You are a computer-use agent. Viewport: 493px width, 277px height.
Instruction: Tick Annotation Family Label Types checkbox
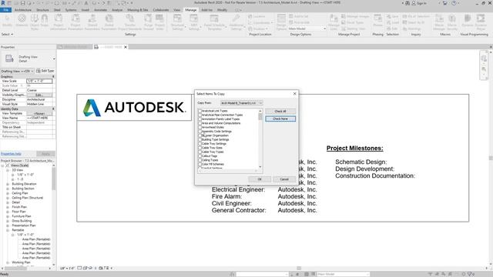tap(200, 119)
